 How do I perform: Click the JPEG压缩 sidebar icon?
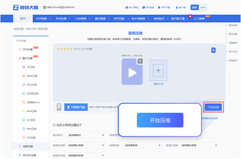(x=24, y=84)
